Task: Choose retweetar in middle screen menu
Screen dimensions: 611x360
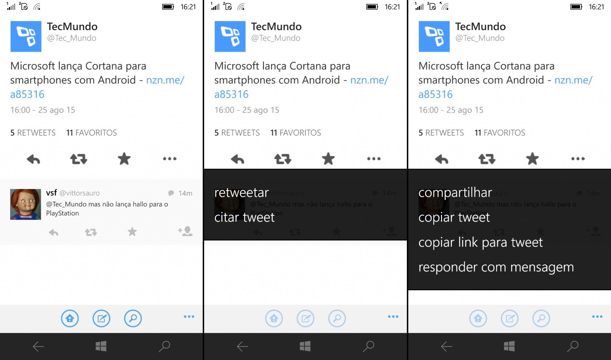Action: pyautogui.click(x=242, y=193)
